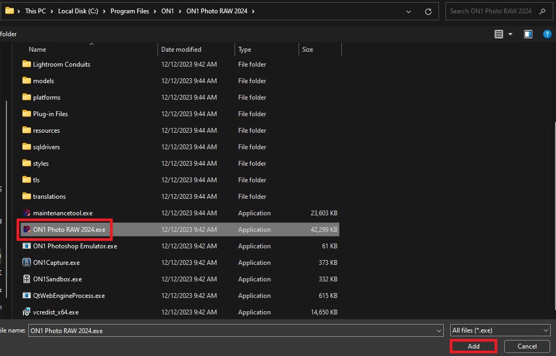This screenshot has height=356, width=556.
Task: Click the Add button
Action: [473, 346]
